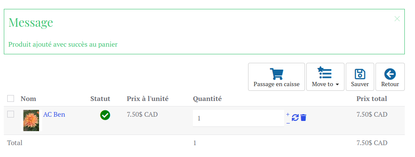Refresh the AC Ben quantity with the sync icon
The height and width of the screenshot is (157, 415).
(295, 118)
